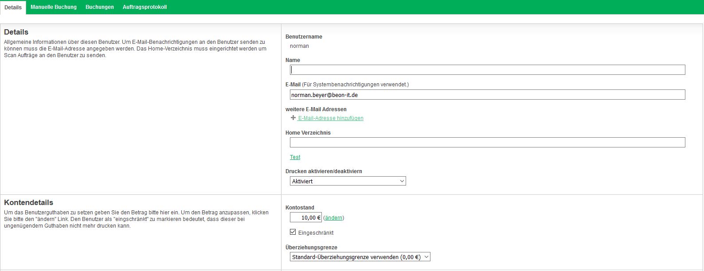Click the weitere E-Mail Adressen label
This screenshot has width=704, height=271.
[316, 109]
